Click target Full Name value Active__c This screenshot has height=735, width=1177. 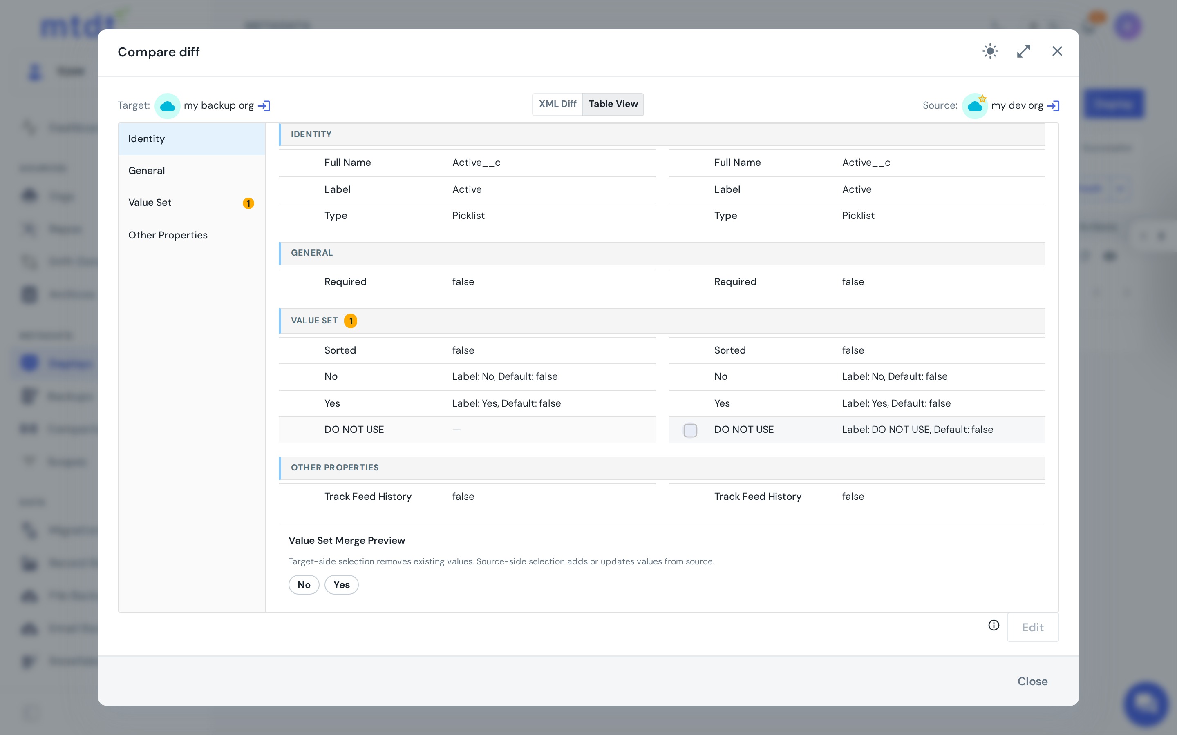click(476, 163)
